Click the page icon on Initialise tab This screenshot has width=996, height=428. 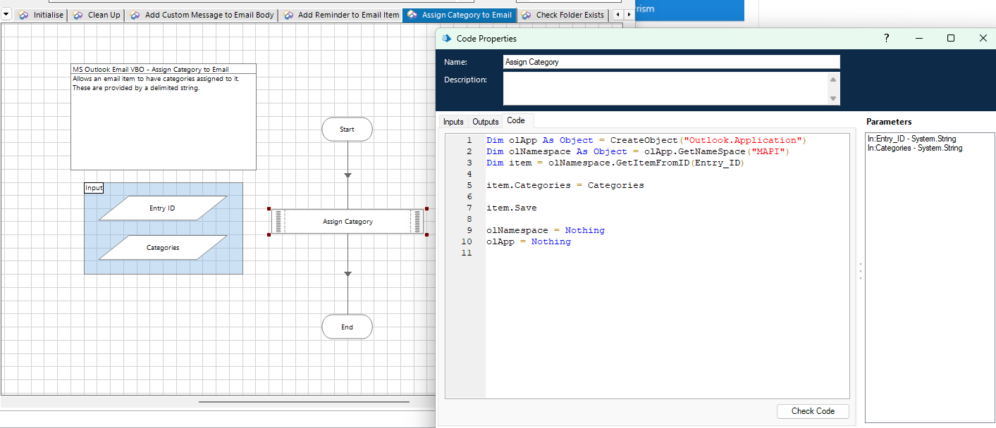(24, 15)
